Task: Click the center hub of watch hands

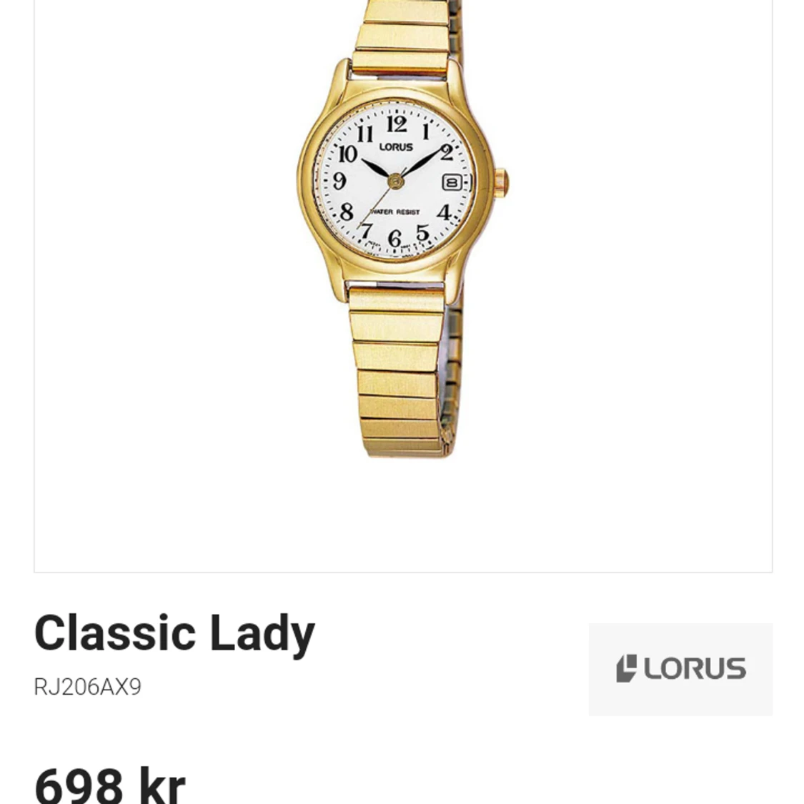Action: click(x=395, y=181)
